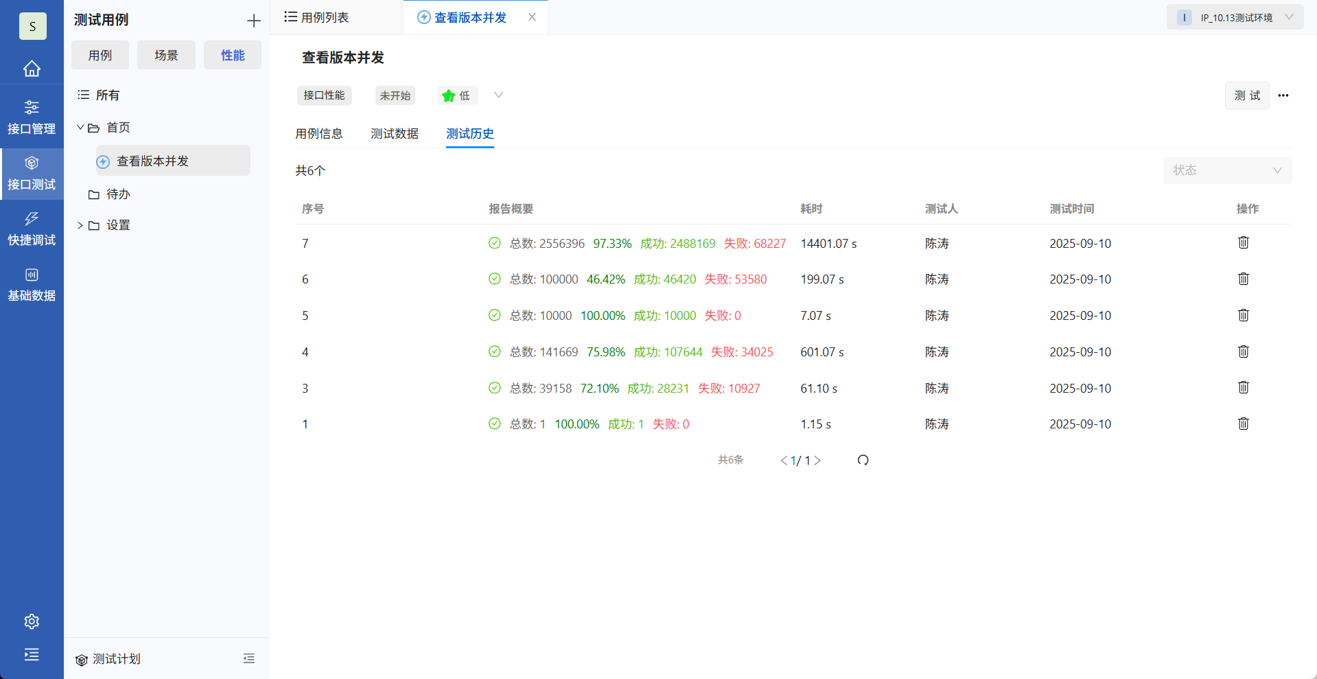Click the home icon in the sidebar
Viewport: 1317px width, 679px height.
(x=32, y=68)
